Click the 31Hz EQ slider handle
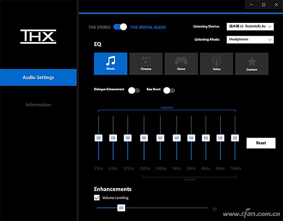The width and height of the screenshot is (283, 221). tap(99, 138)
